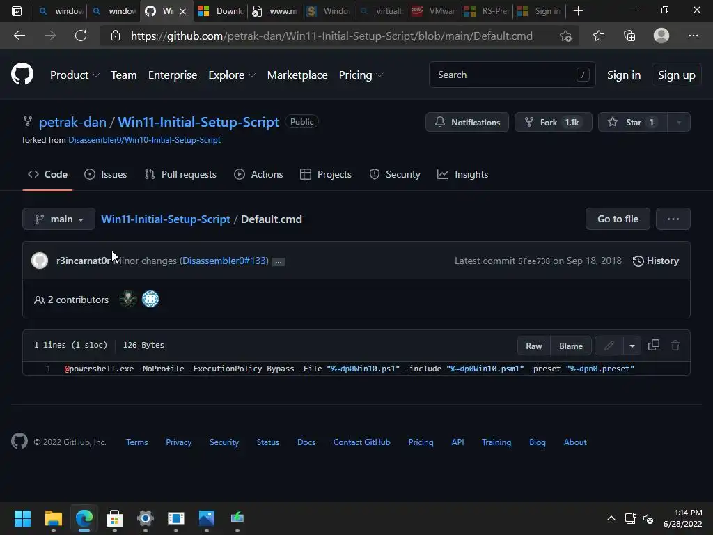Screen dimensions: 713x535
Task: Open Windows Start menu
Action: pos(22,518)
